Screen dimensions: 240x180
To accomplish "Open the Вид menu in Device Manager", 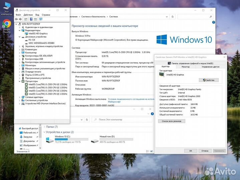I will click(37, 15).
